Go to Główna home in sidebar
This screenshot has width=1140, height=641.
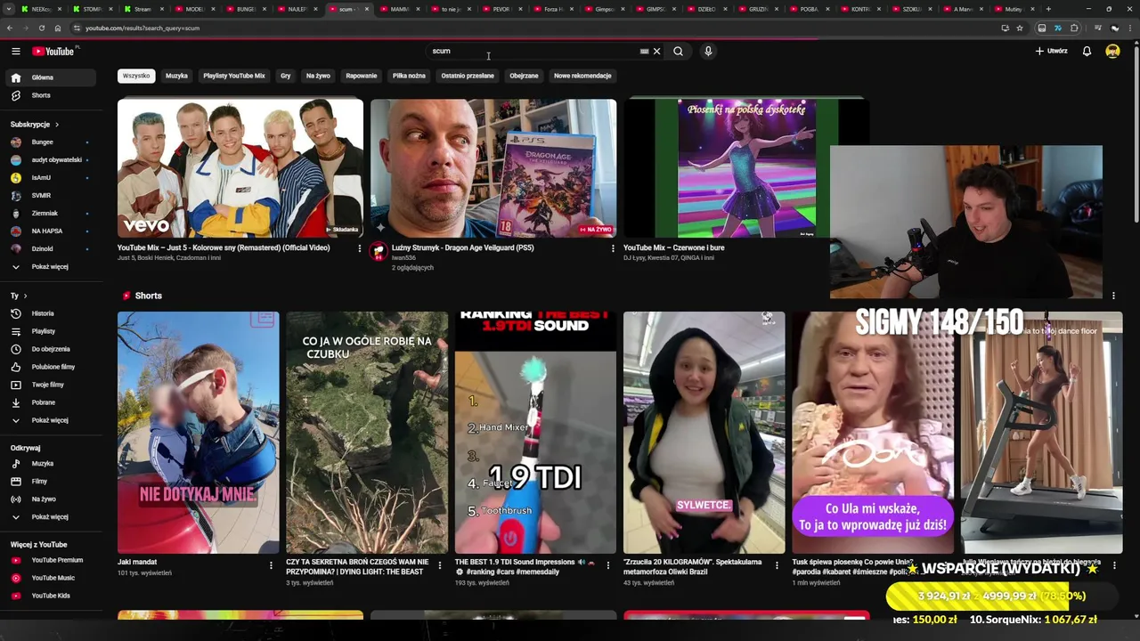(50, 77)
